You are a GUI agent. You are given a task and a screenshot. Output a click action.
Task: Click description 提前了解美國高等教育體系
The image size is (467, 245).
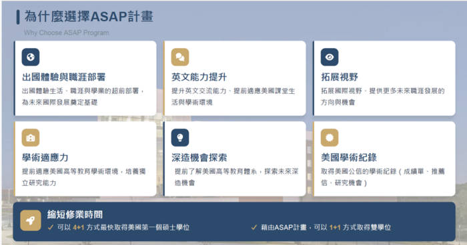236,177
